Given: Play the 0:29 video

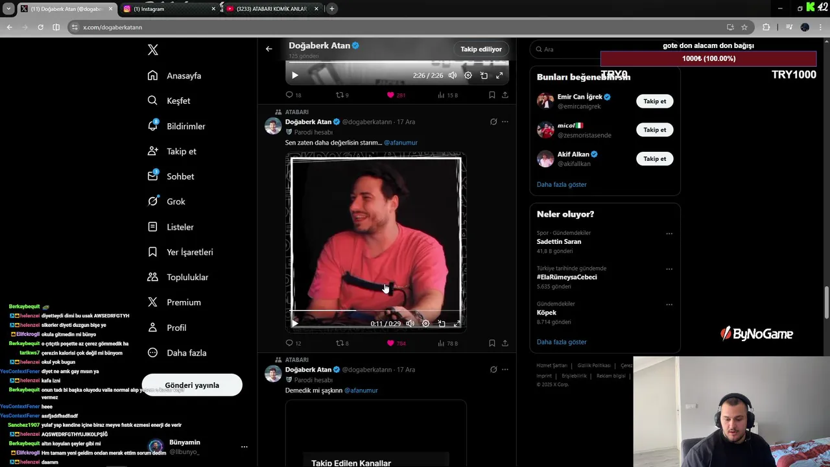Looking at the screenshot, I should [295, 323].
